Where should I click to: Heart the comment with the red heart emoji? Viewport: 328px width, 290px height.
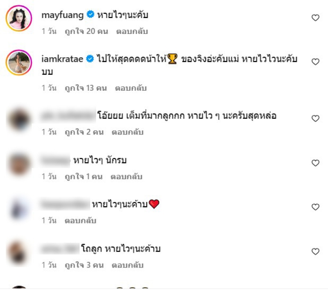click(x=315, y=207)
